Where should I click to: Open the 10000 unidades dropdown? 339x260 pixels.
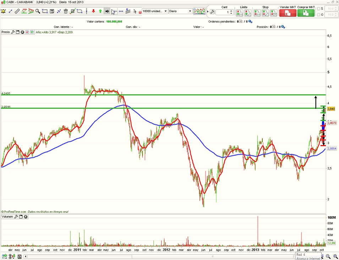(155, 11)
